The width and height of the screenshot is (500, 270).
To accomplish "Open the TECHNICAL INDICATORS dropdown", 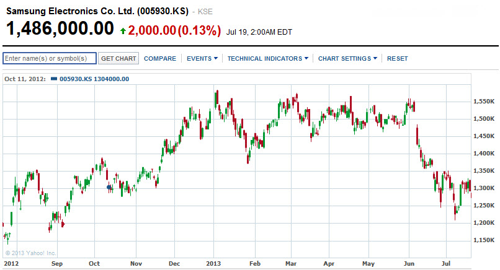I will tap(268, 59).
